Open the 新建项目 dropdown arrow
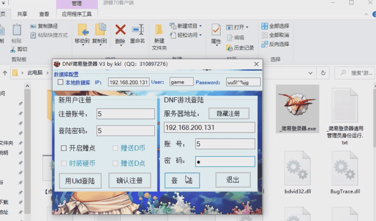The height and width of the screenshot is (221, 376). coord(200,26)
